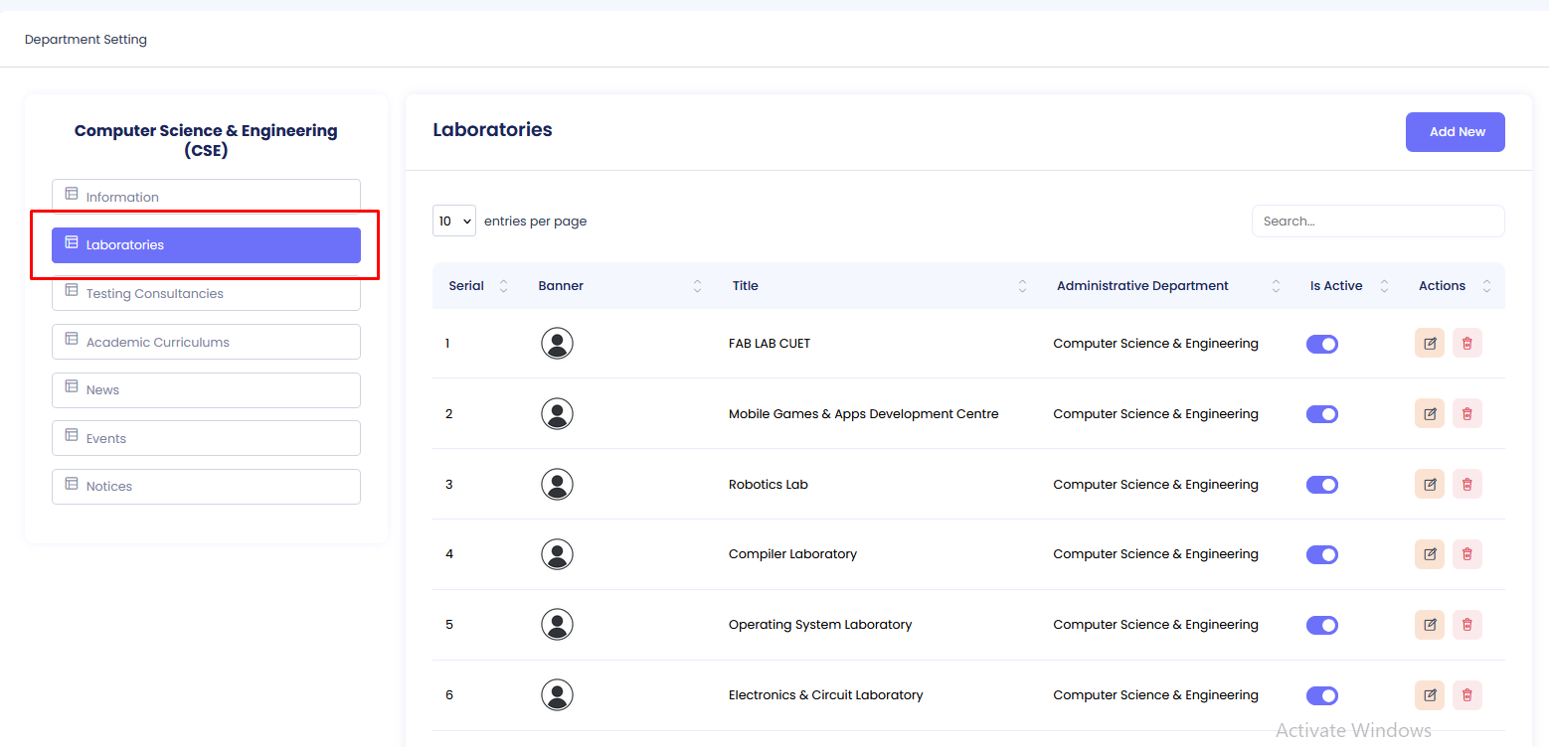
Task: Disable the Compiler Laboratory active switch
Action: pyautogui.click(x=1321, y=554)
